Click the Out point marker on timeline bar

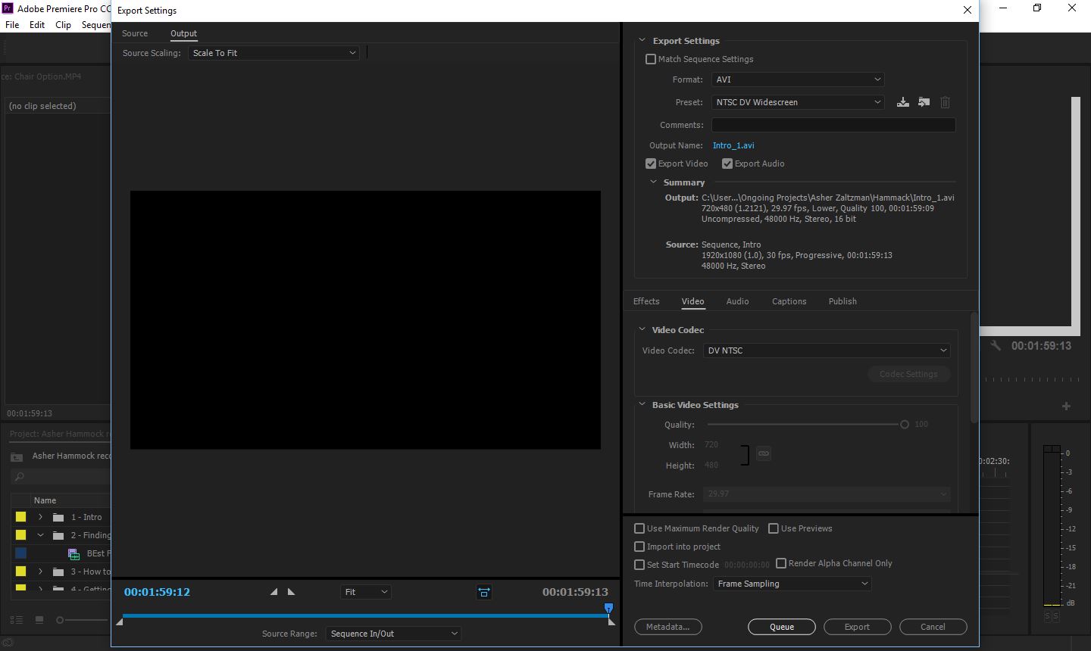(612, 621)
